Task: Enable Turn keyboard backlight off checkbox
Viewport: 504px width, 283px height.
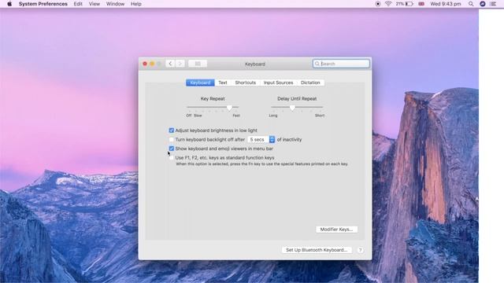Action: 172,140
